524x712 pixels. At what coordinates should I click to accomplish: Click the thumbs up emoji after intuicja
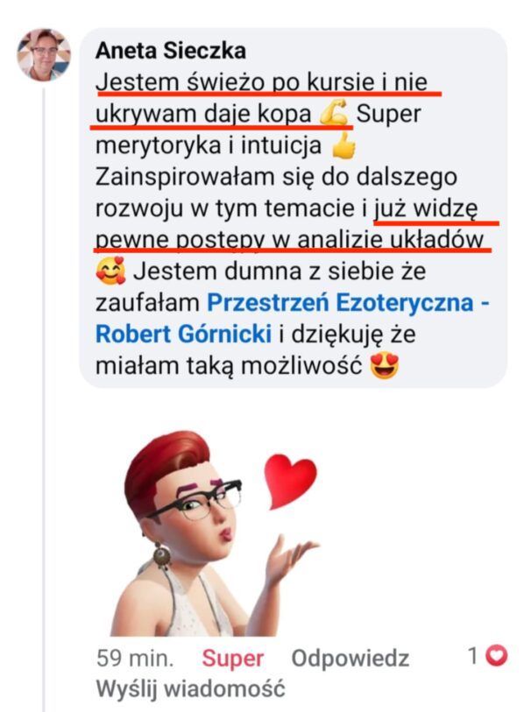point(344,145)
